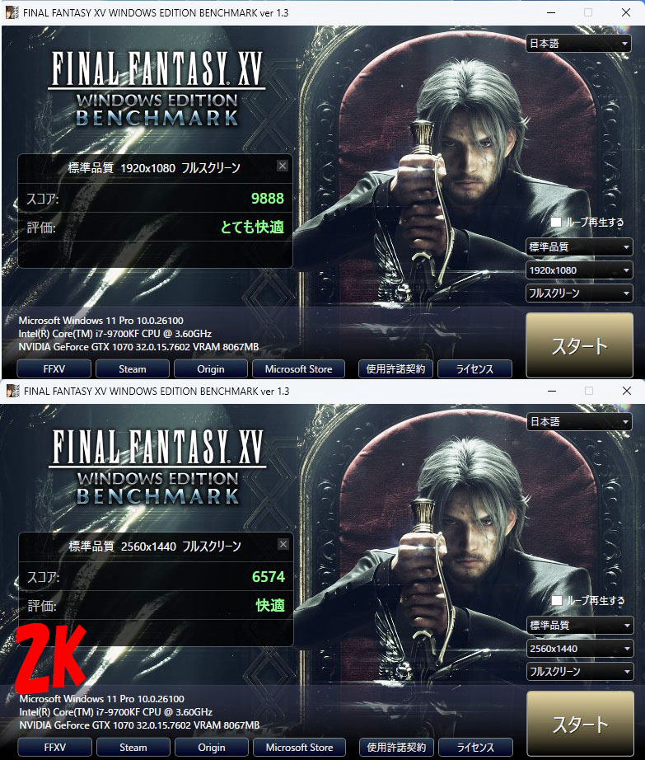Close the top benchmark window
Image resolution: width=645 pixels, height=760 pixels.
[625, 12]
